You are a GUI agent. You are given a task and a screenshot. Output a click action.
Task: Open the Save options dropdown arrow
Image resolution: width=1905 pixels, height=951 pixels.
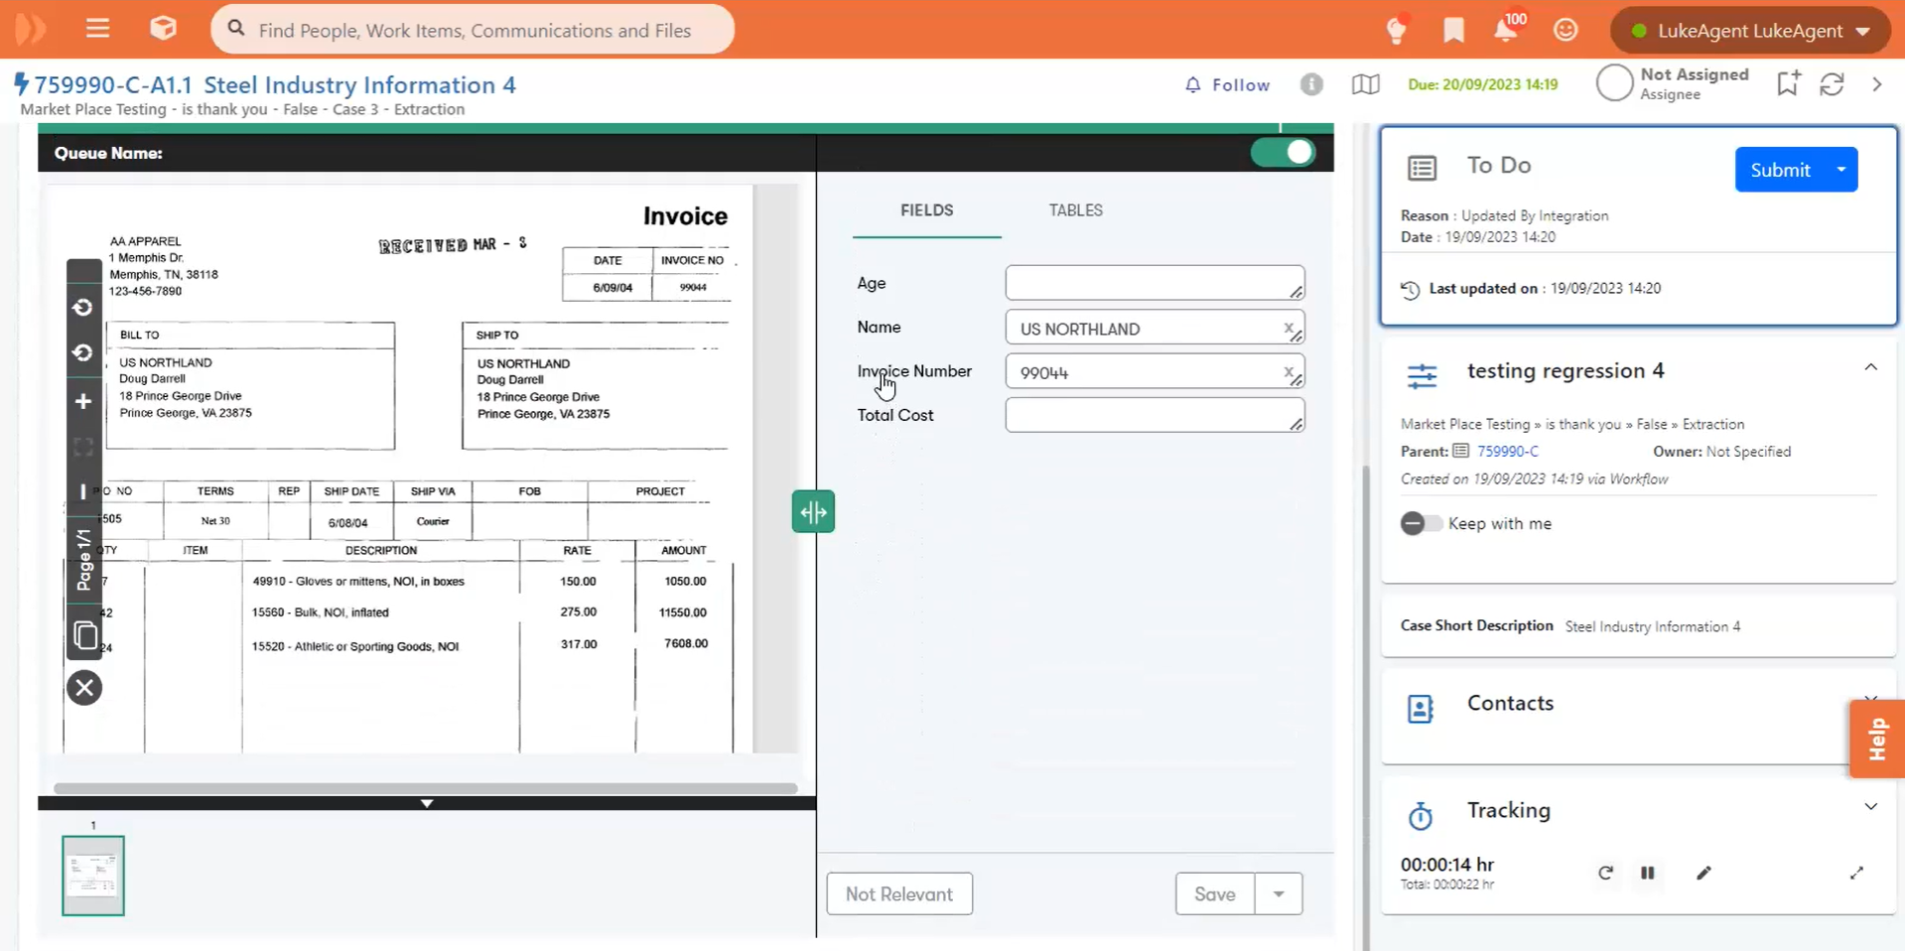pos(1279,893)
